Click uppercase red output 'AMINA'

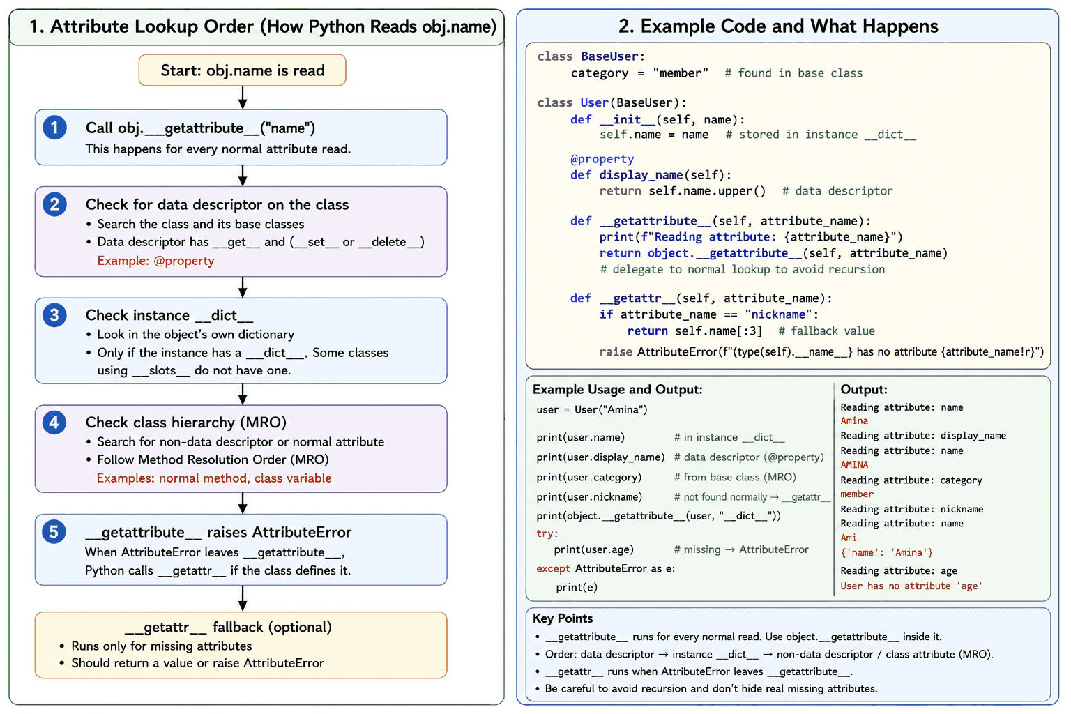(x=854, y=465)
